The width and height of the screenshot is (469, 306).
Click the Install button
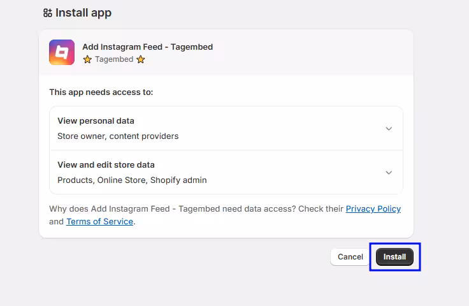click(394, 257)
